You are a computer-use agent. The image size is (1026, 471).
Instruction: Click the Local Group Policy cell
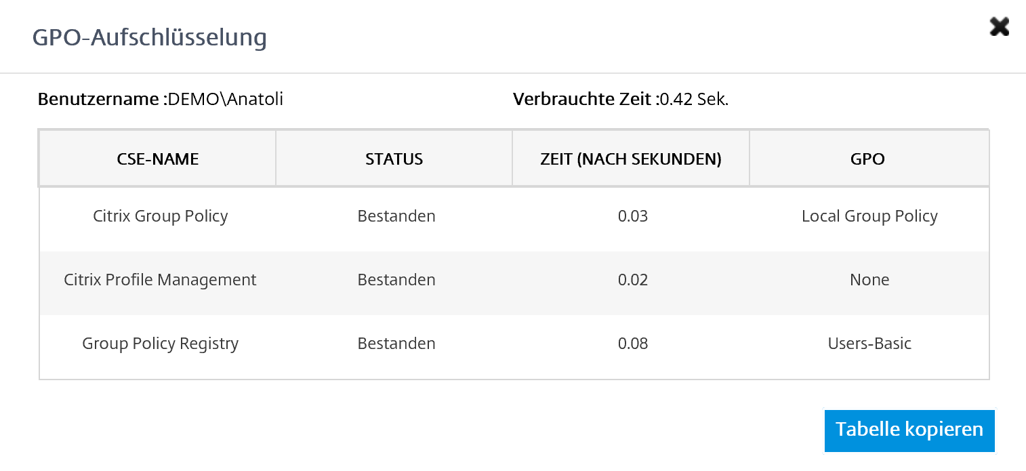point(869,216)
